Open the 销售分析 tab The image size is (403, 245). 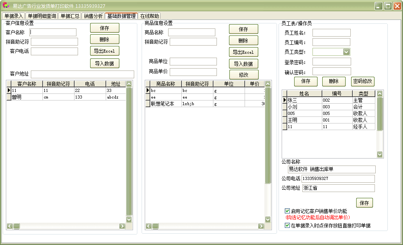[x=94, y=16]
